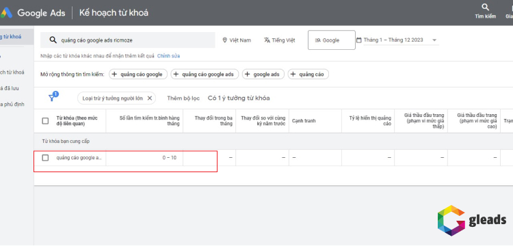This screenshot has height=246, width=513.
Task: Remove the Loại trừ ý tưởng người lớn filter
Action: point(150,98)
